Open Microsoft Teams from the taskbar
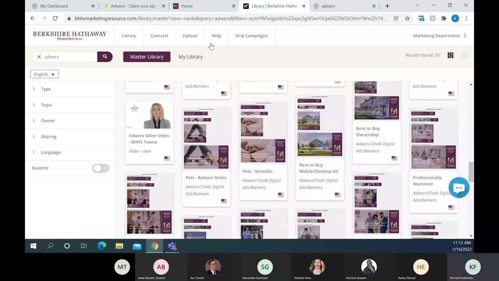The width and height of the screenshot is (499, 281). point(172,246)
